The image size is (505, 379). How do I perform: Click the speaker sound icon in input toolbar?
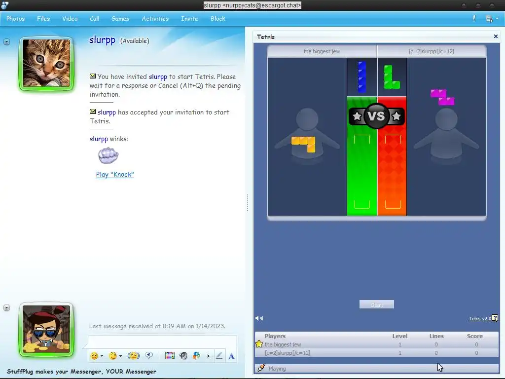(183, 356)
